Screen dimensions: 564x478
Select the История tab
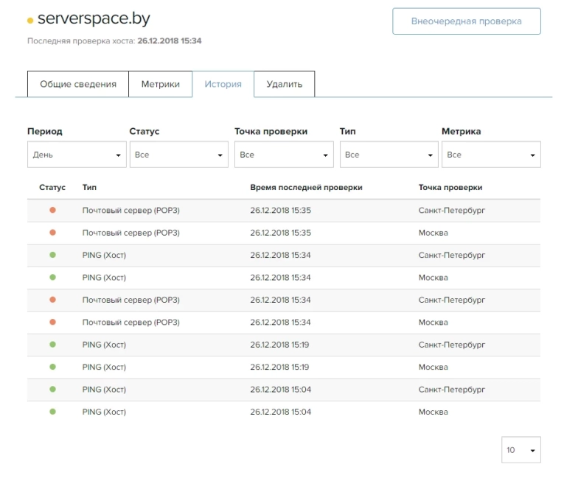tap(223, 84)
